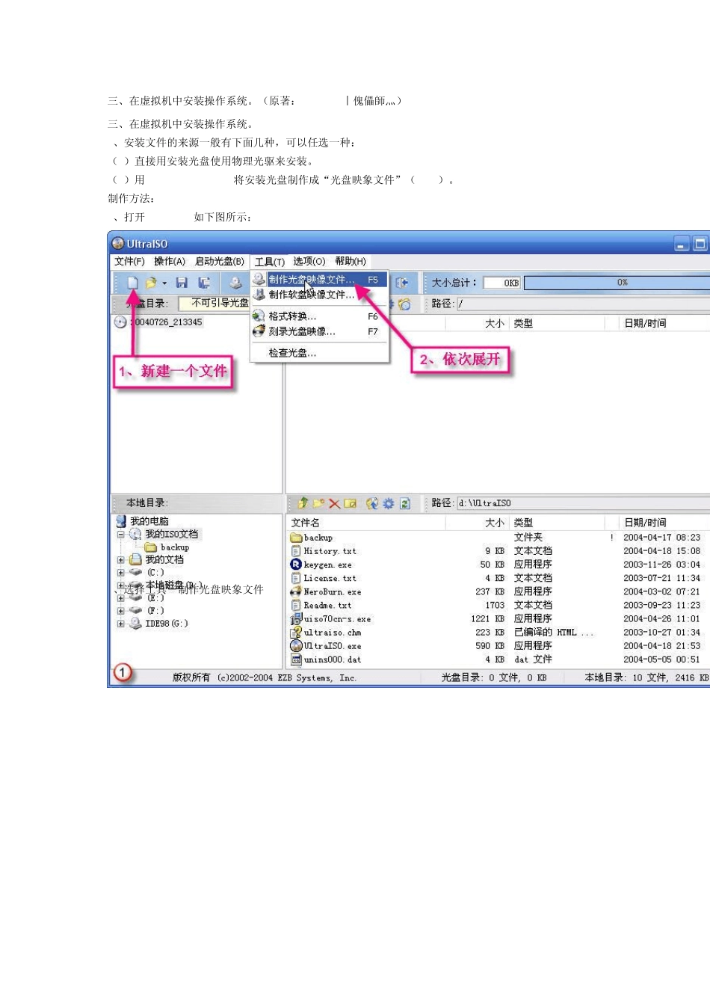The image size is (710, 1005).
Task: Click the Open file folder icon
Action: click(x=151, y=283)
